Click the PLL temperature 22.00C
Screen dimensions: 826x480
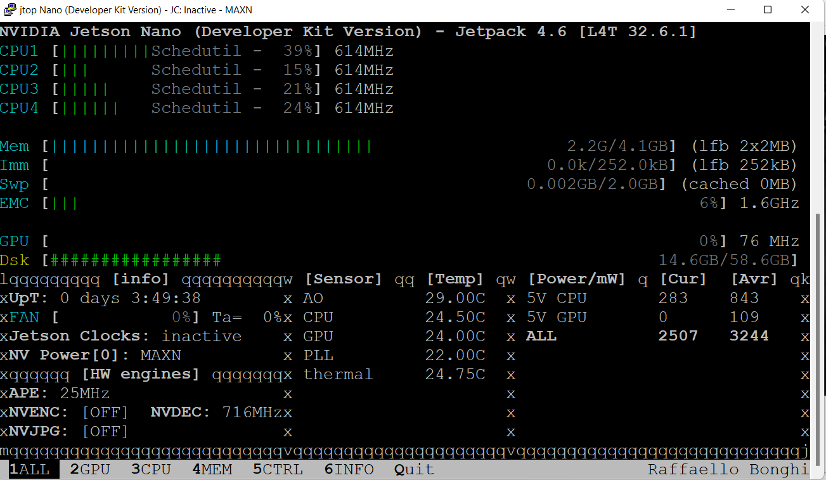455,356
